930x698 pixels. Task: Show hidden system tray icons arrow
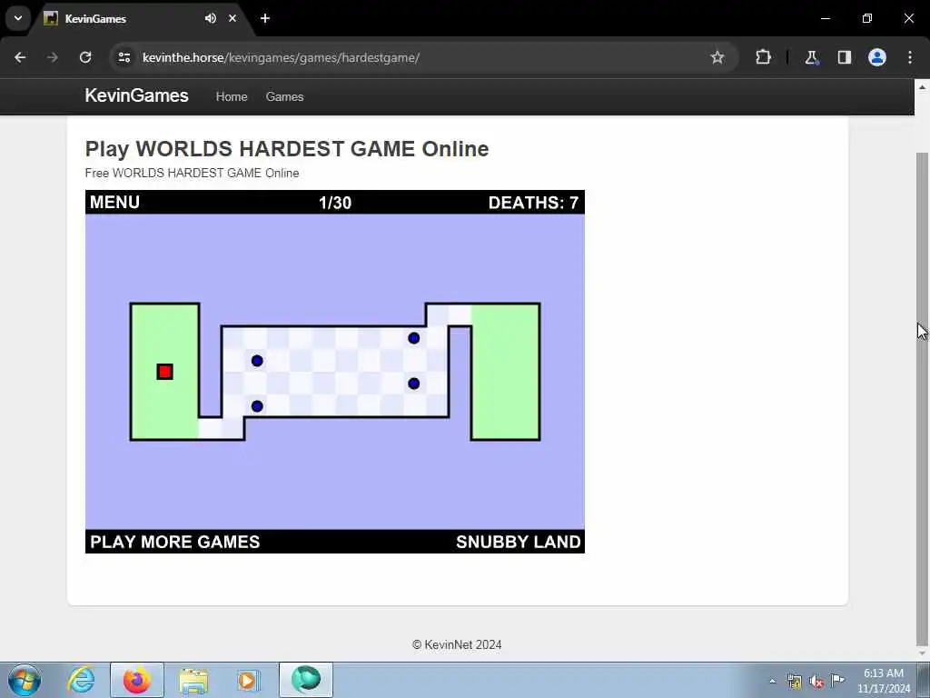coord(772,681)
